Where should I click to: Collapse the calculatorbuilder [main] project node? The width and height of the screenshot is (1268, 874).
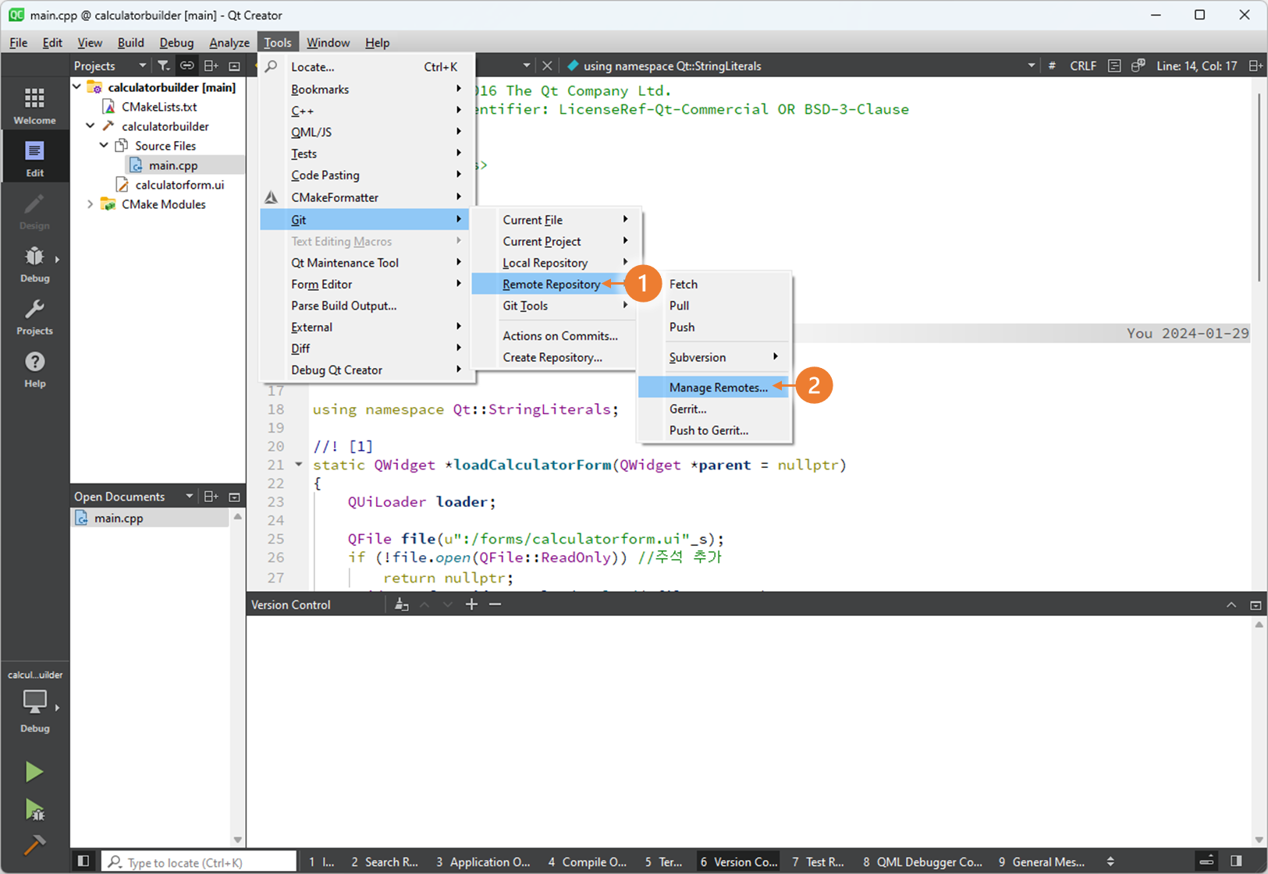coord(77,87)
